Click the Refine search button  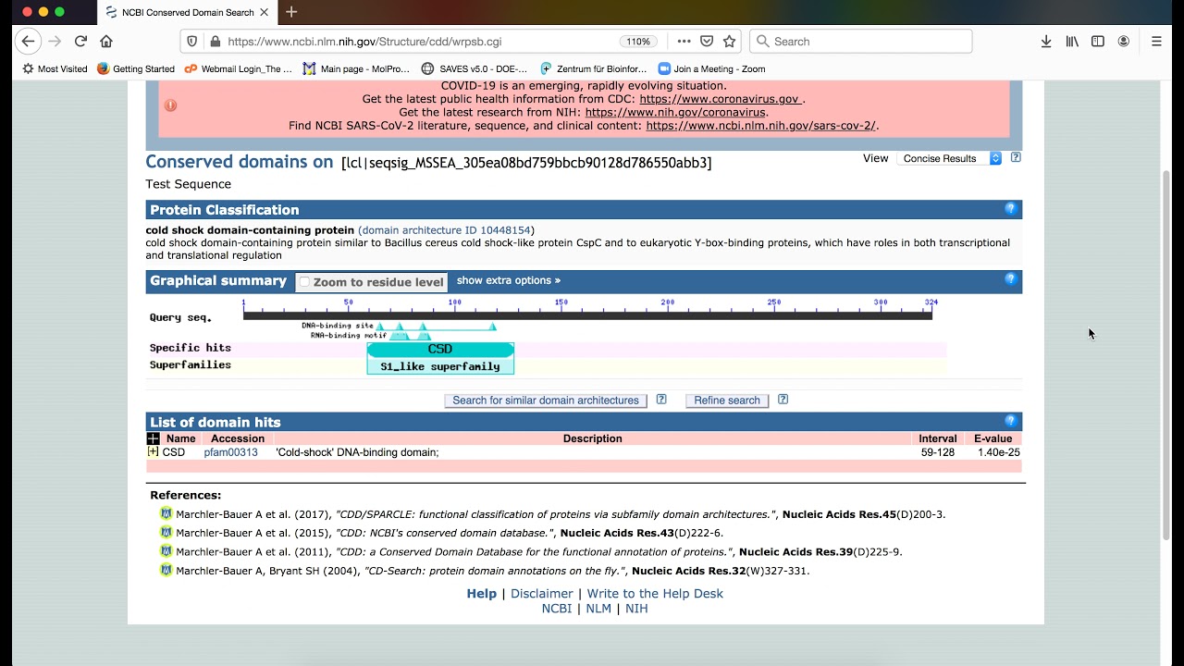pyautogui.click(x=727, y=401)
